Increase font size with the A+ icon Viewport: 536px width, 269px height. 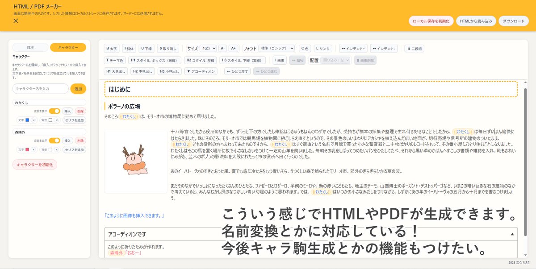(x=233, y=48)
